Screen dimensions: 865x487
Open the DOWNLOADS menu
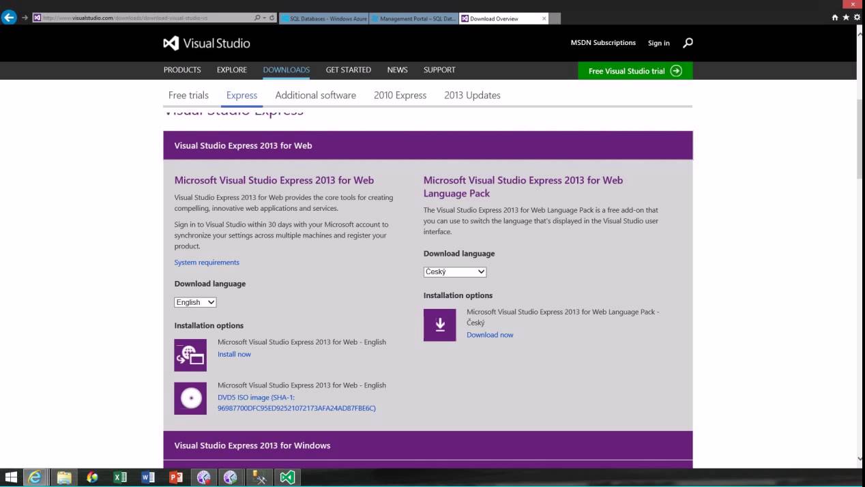tap(287, 70)
